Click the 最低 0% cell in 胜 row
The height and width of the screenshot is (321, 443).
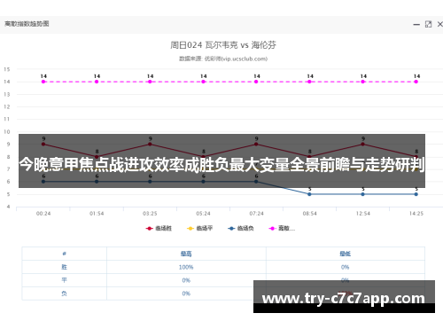[345, 267]
